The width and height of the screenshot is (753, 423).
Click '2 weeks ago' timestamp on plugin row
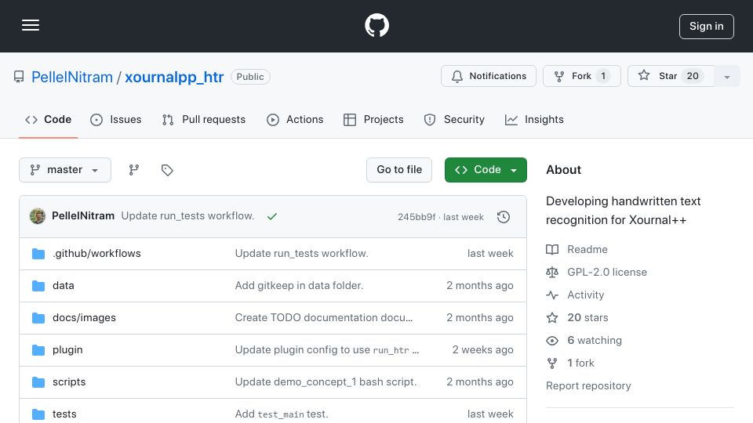click(x=482, y=349)
